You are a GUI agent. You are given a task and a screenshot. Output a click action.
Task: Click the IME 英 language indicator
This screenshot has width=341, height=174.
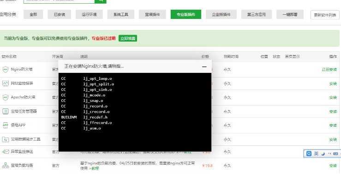click(x=316, y=154)
